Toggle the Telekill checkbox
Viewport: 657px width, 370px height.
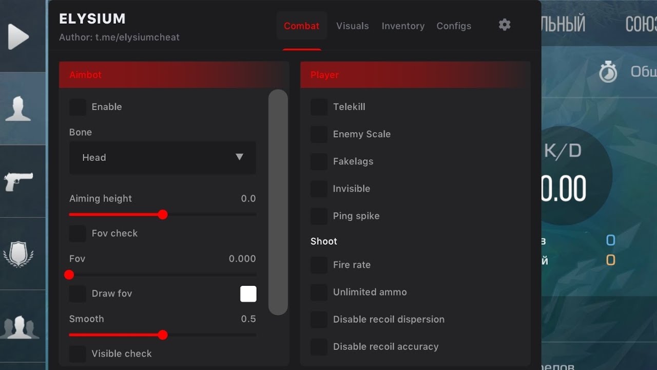[x=319, y=107]
